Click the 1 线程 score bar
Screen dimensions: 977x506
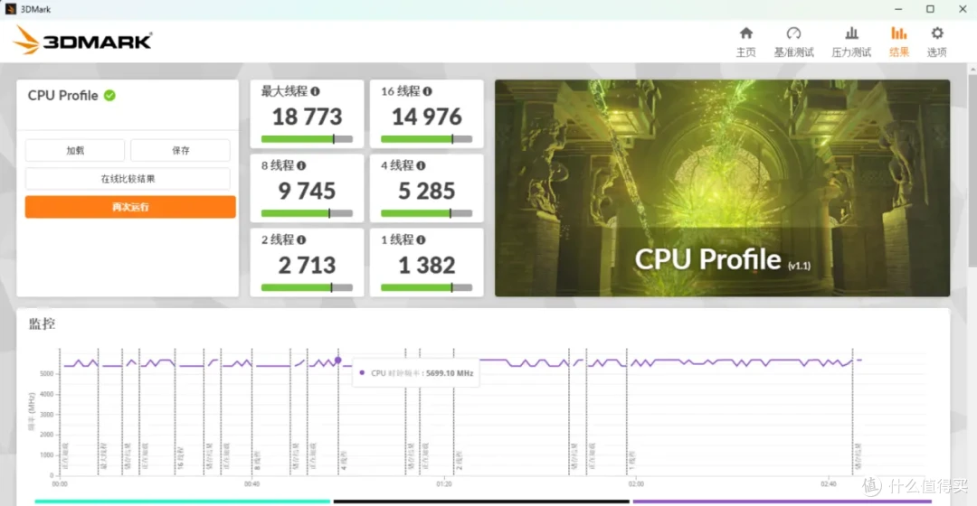pos(427,287)
